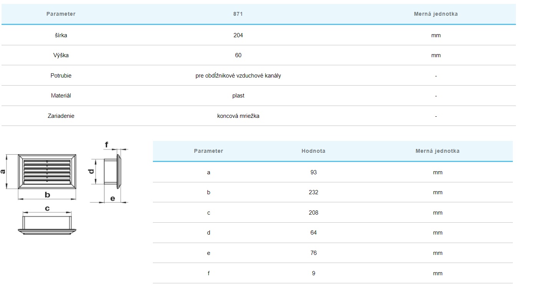Click the 'Potrubie' row label
552x291 pixels.
[x=61, y=76]
